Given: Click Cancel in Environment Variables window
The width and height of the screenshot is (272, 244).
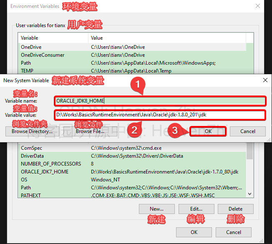Looking at the screenshot, I should [234, 232].
